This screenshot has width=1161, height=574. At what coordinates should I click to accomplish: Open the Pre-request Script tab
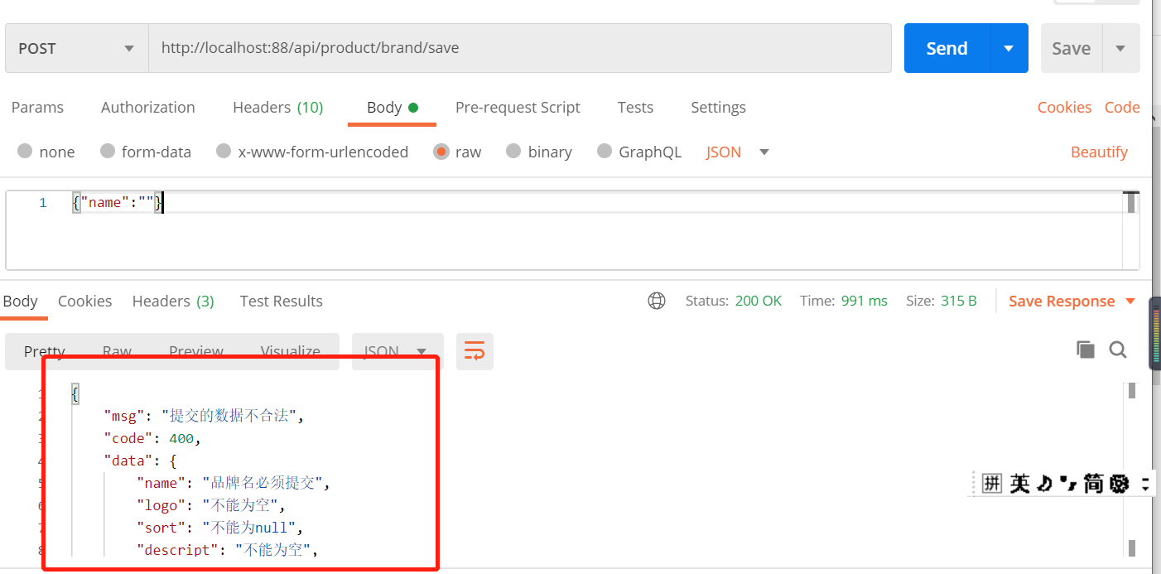[x=518, y=107]
